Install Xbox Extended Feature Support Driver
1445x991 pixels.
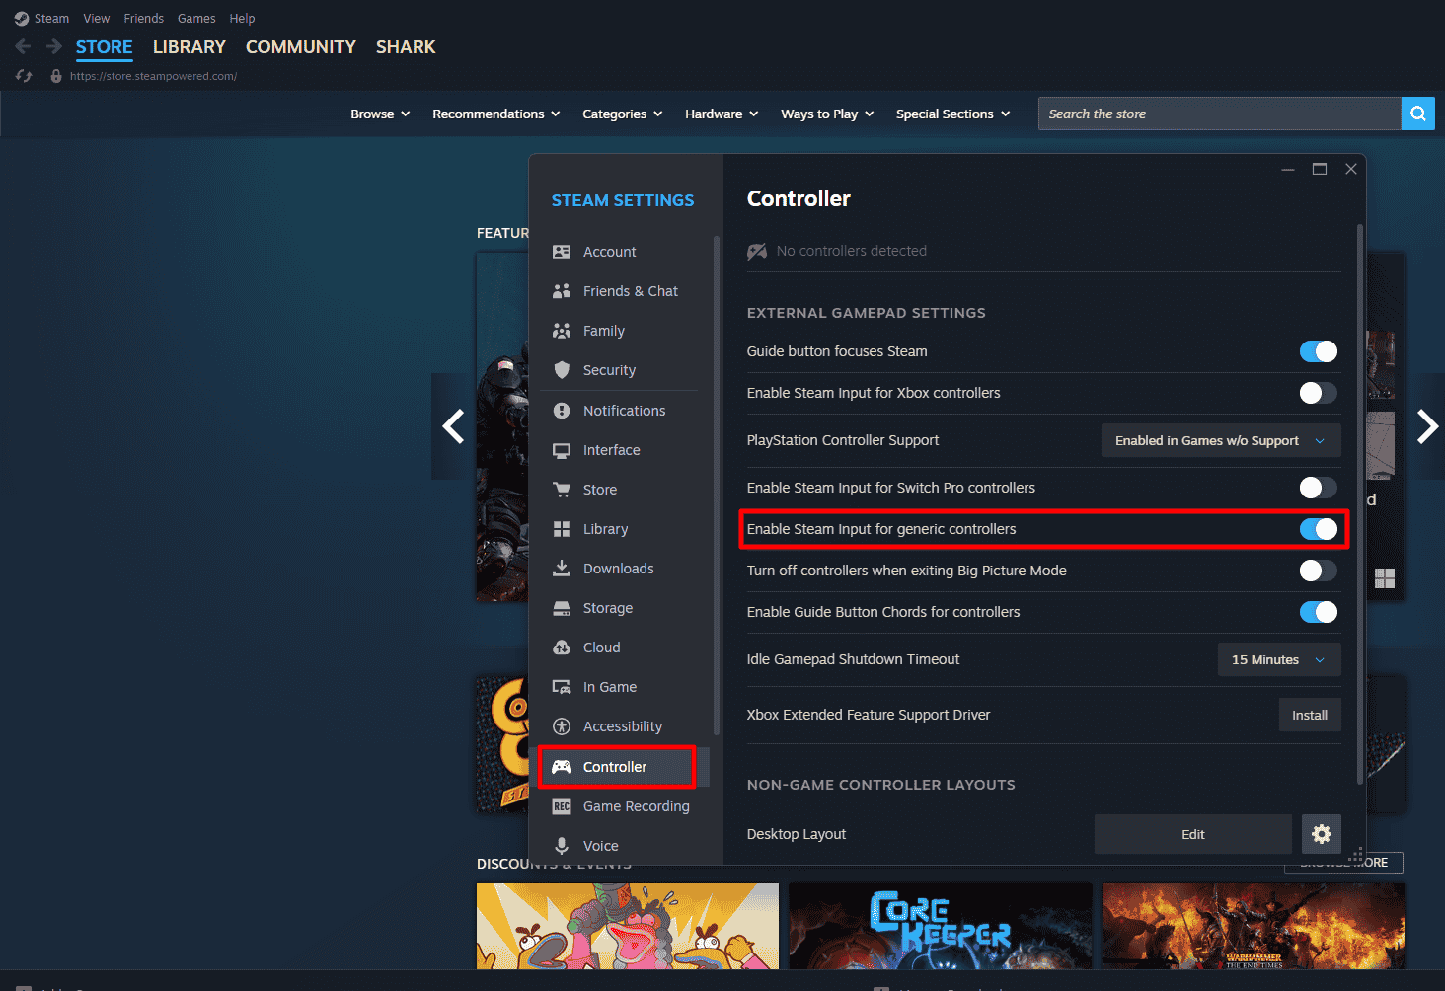[1309, 715]
